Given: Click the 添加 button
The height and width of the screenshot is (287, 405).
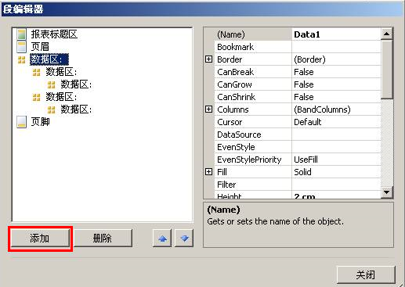Looking at the screenshot, I should click(x=40, y=238).
